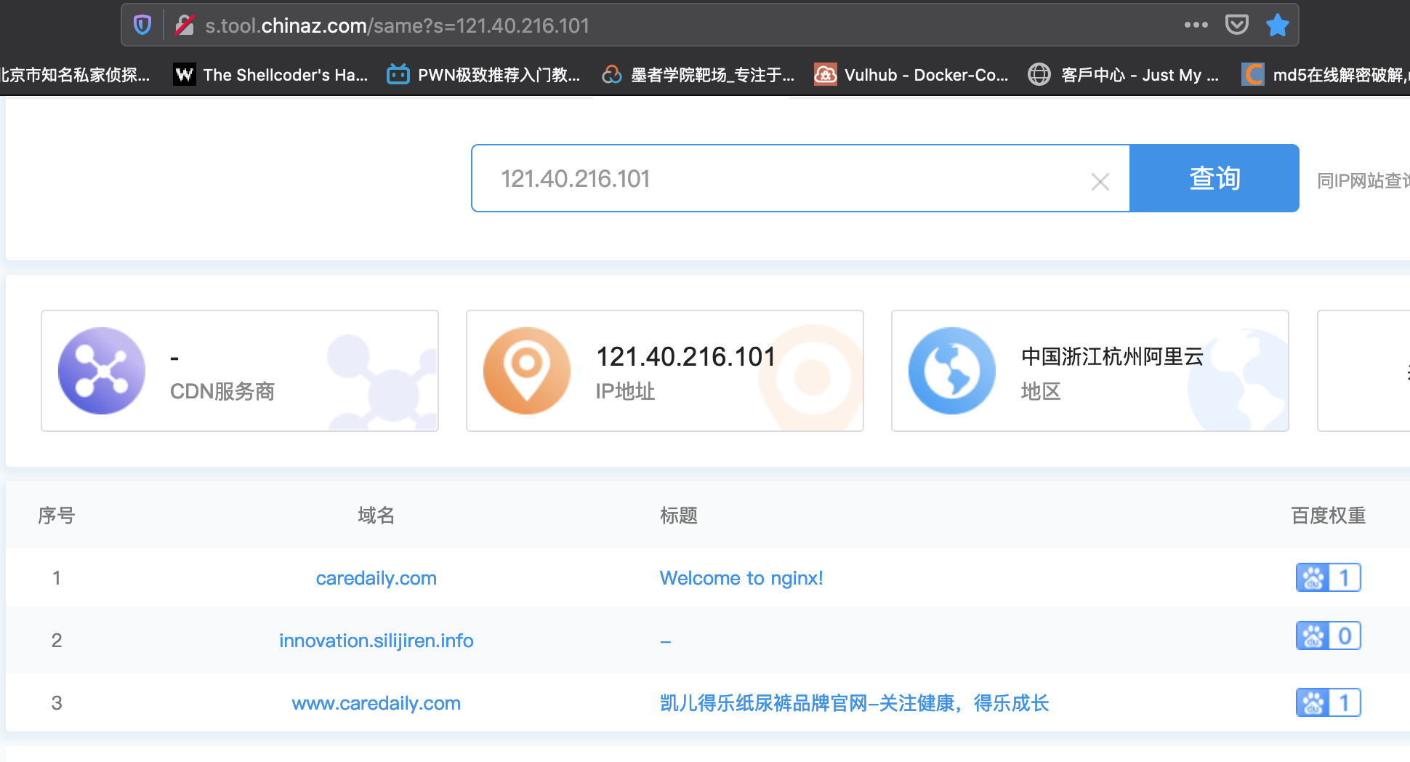This screenshot has height=762, width=1410.
Task: Open md5在线解密破解 bookmark
Action: (x=1326, y=74)
